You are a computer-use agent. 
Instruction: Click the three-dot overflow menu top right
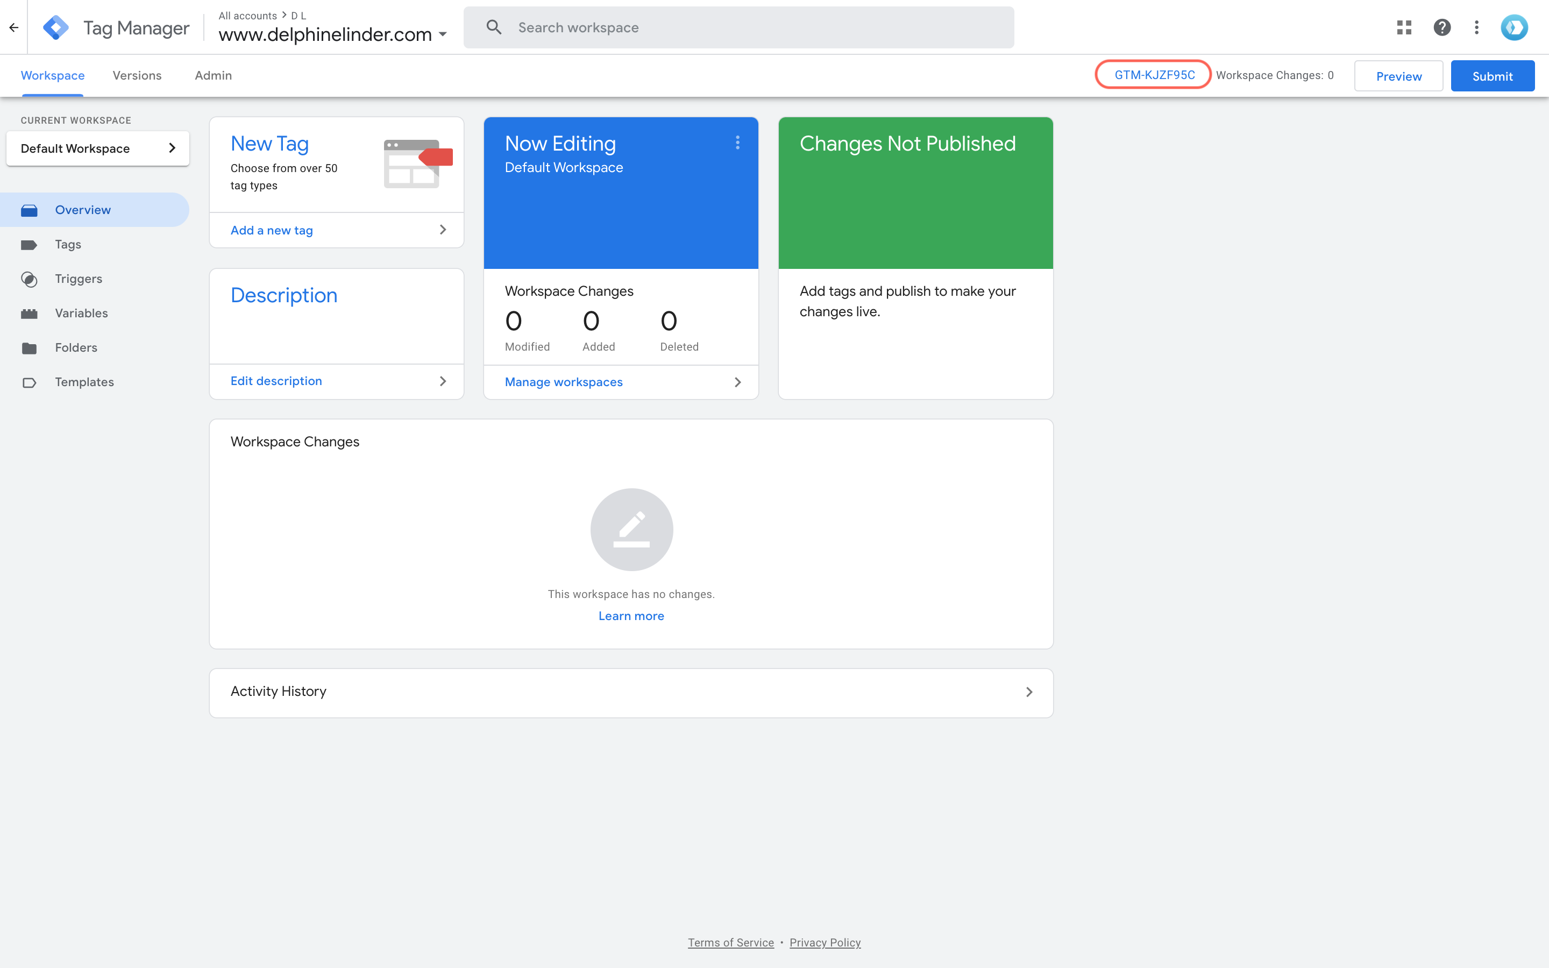(1476, 27)
